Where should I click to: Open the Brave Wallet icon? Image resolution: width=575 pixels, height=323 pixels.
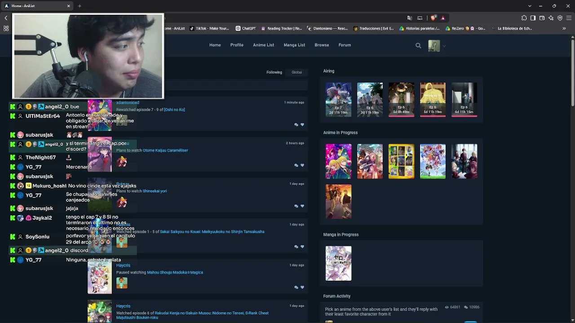542,18
